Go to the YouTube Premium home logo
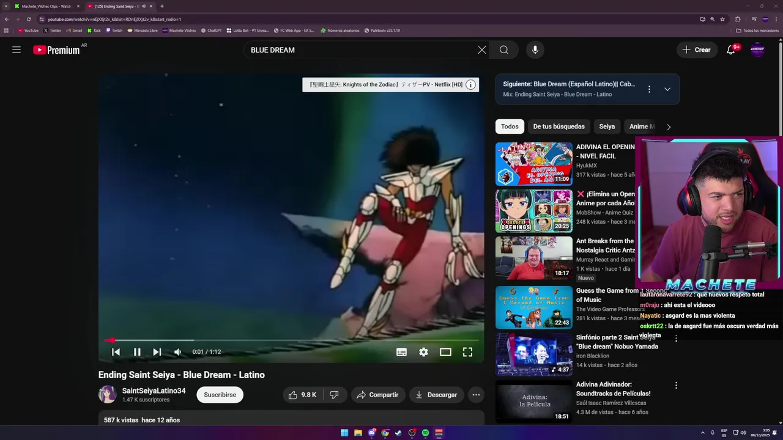Image resolution: width=783 pixels, height=440 pixels. 56,50
